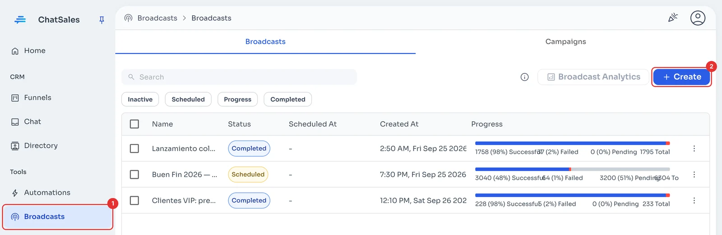Check the Lanzamiento col... row checkbox
This screenshot has height=235, width=722.
[134, 149]
